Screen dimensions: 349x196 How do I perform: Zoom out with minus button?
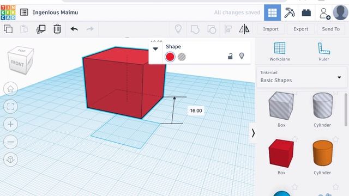[x=10, y=142]
